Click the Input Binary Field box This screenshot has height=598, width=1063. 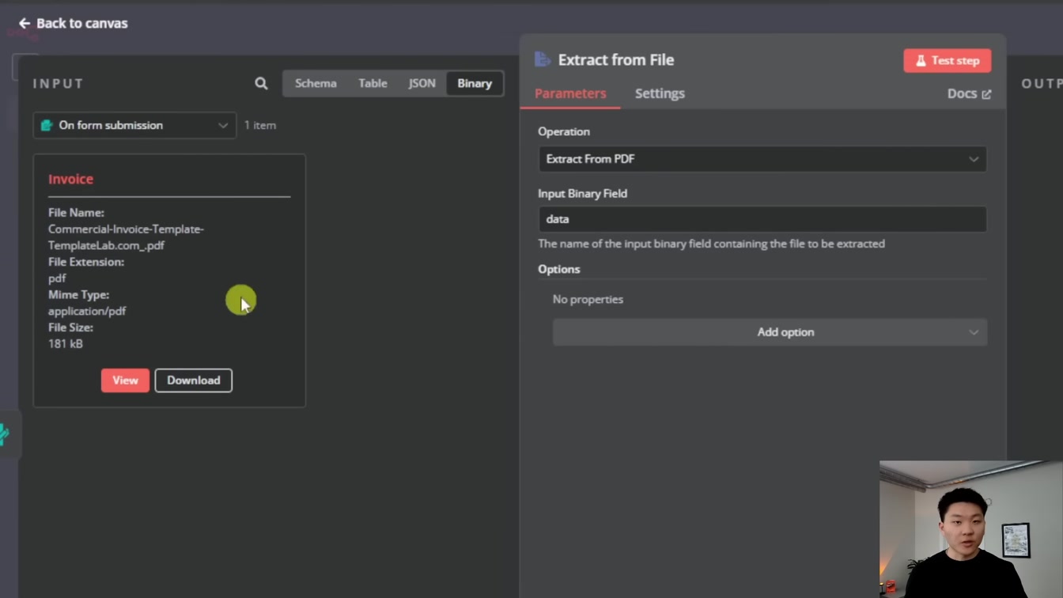click(762, 219)
